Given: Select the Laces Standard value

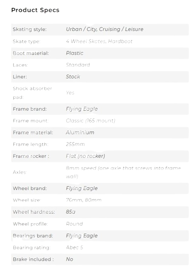Looking at the screenshot, I should point(78,65).
